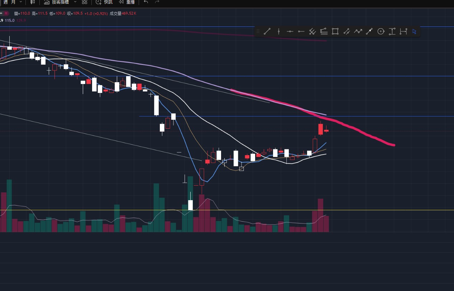Select the horizontal date range measure tool
This screenshot has width=454, height=291.
(403, 31)
